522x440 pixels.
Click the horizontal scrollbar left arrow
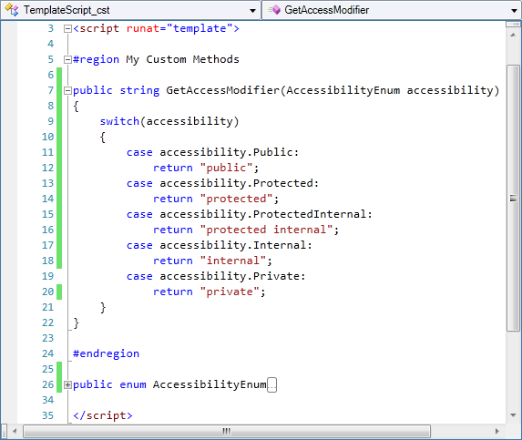pos(15,431)
